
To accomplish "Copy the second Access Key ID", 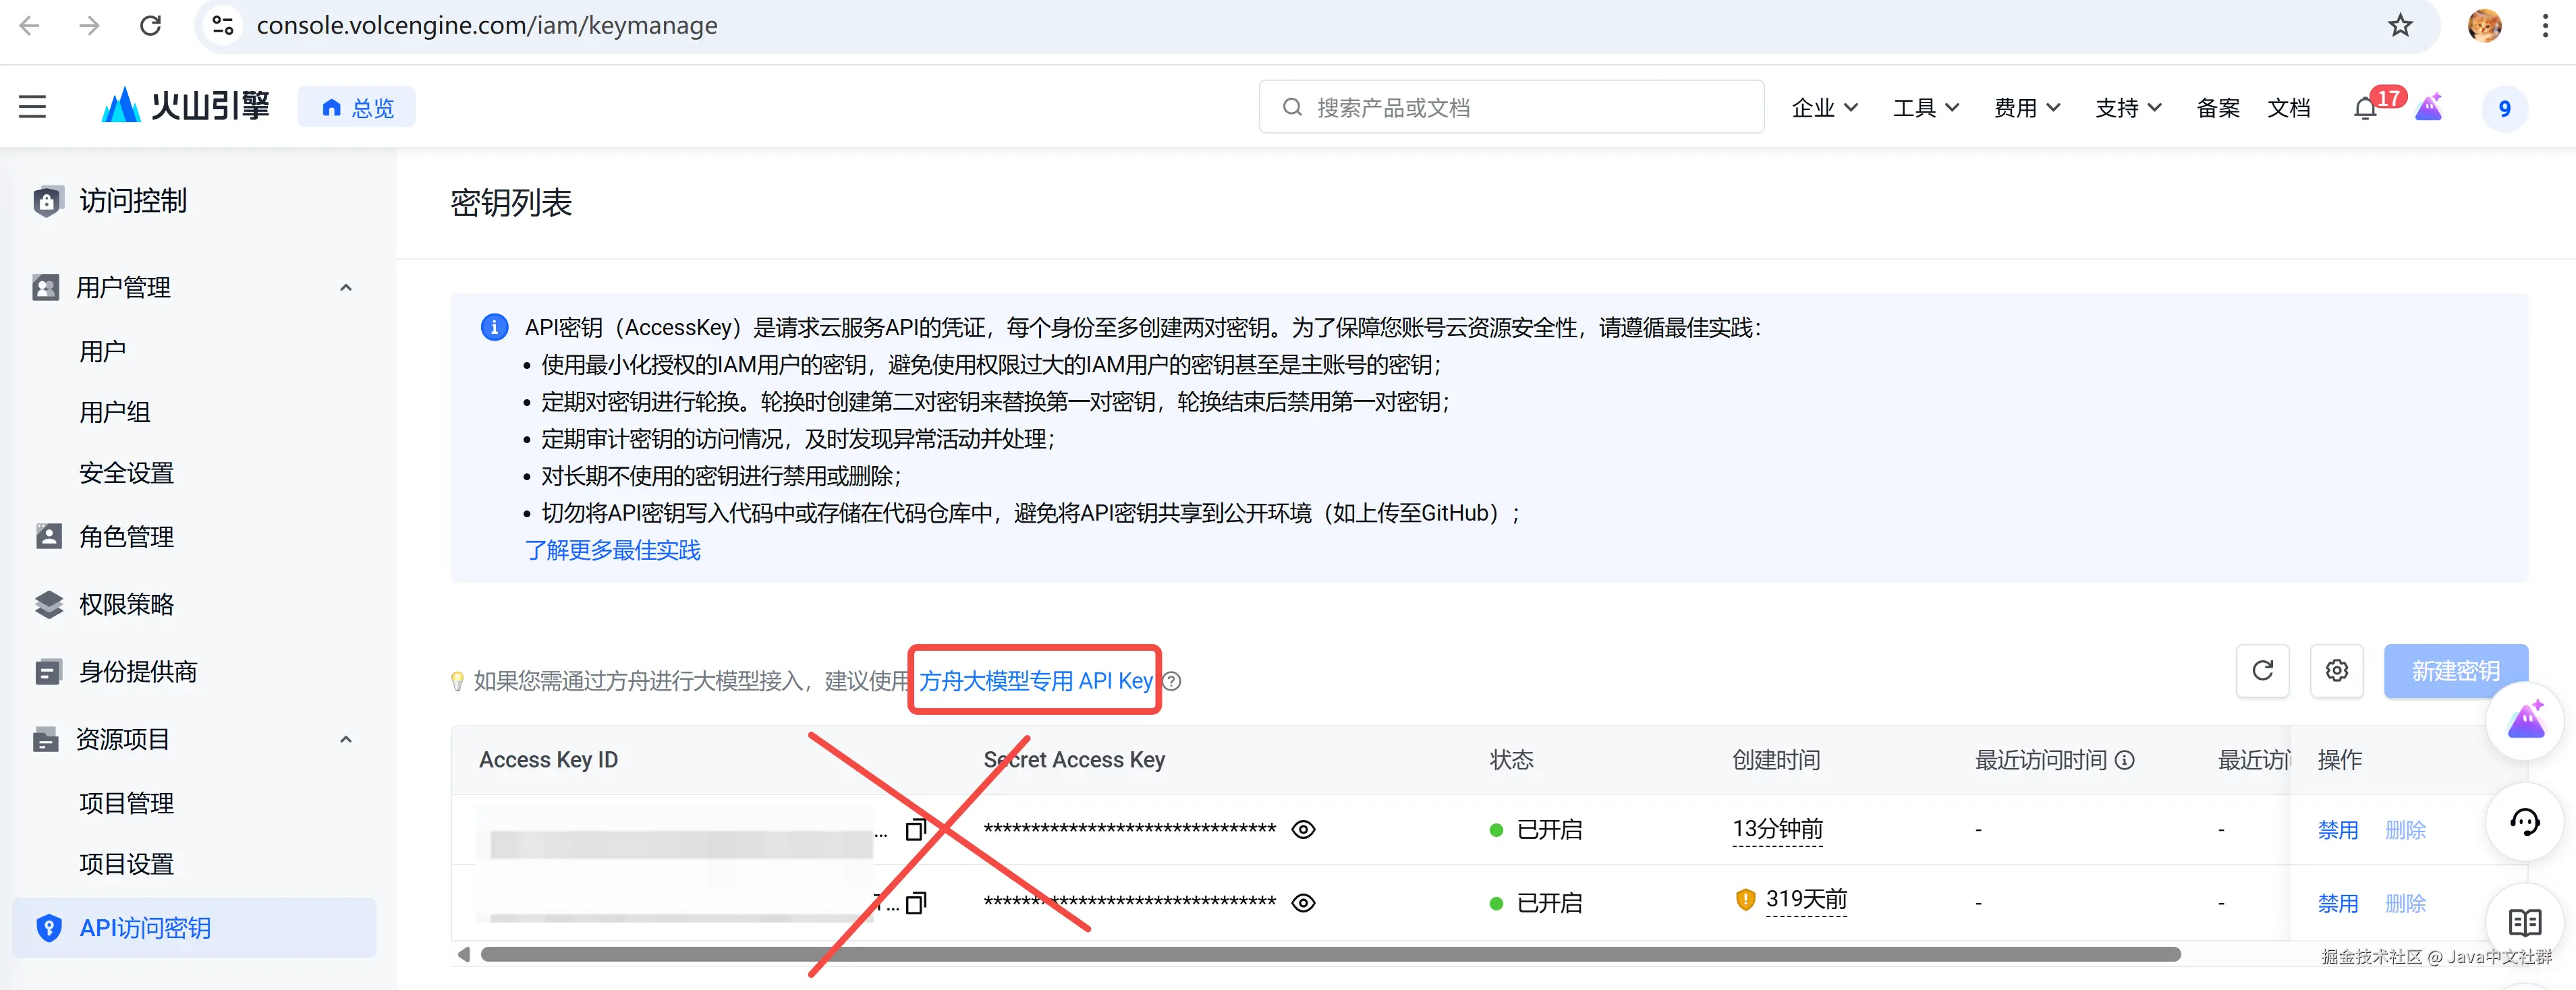I will point(915,903).
